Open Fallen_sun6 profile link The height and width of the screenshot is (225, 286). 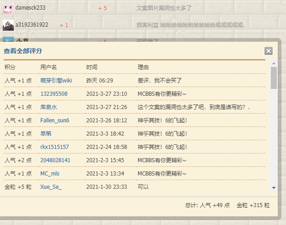pyautogui.click(x=55, y=121)
